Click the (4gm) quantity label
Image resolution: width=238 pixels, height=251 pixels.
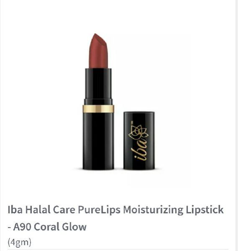point(19,242)
